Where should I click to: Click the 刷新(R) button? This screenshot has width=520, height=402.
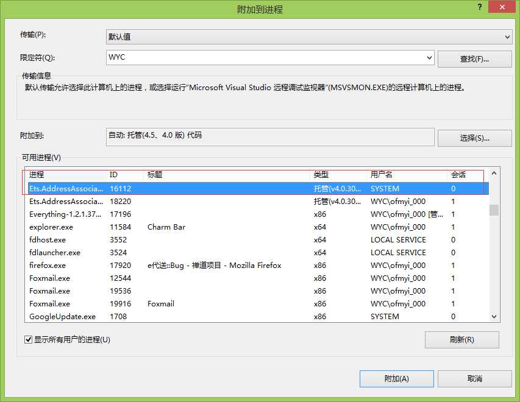461,340
